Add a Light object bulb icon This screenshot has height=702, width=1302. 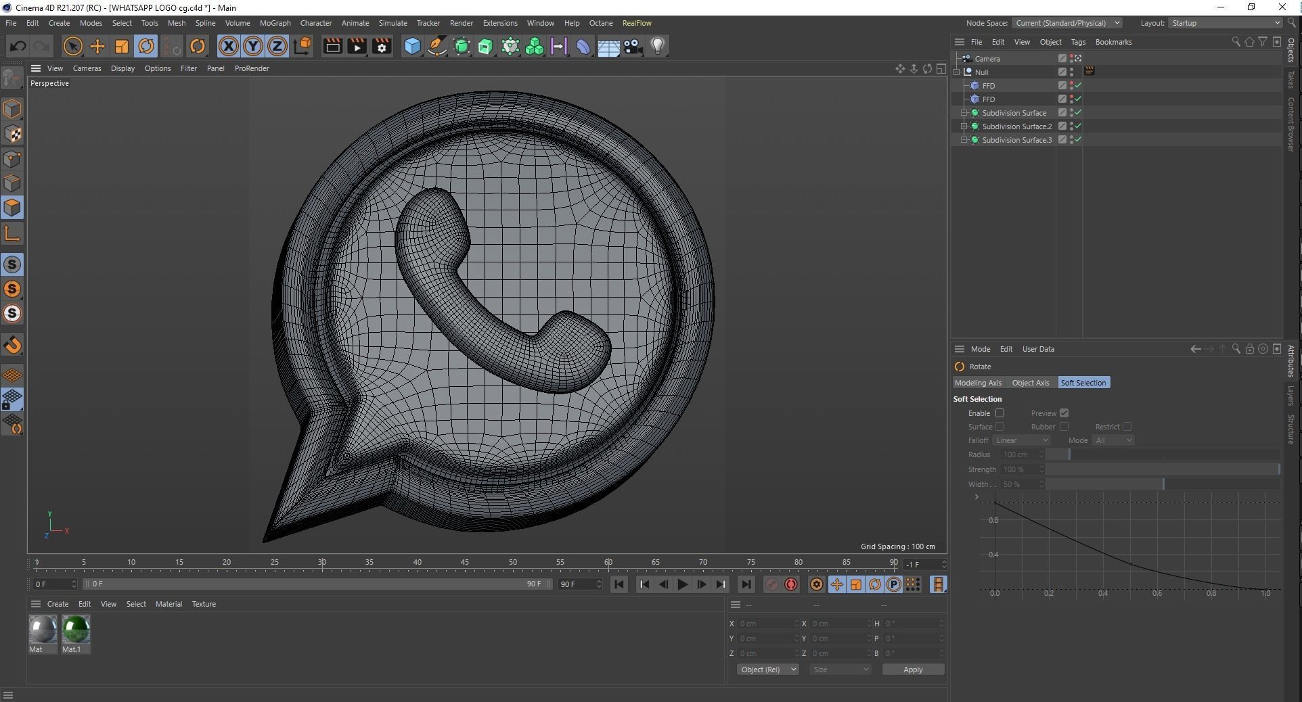pyautogui.click(x=658, y=46)
